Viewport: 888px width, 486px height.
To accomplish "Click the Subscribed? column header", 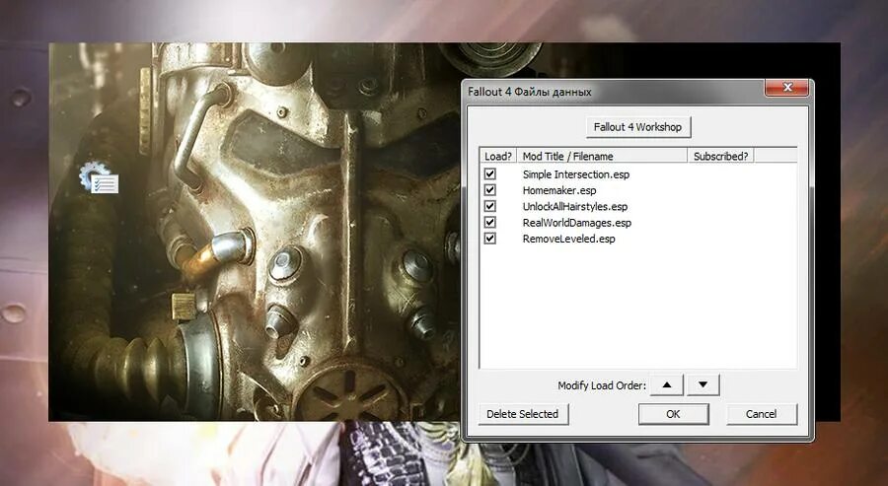I will [720, 156].
